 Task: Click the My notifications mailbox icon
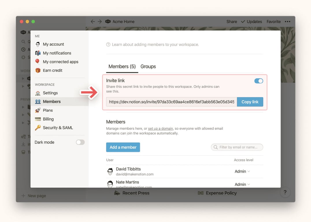pyautogui.click(x=38, y=53)
